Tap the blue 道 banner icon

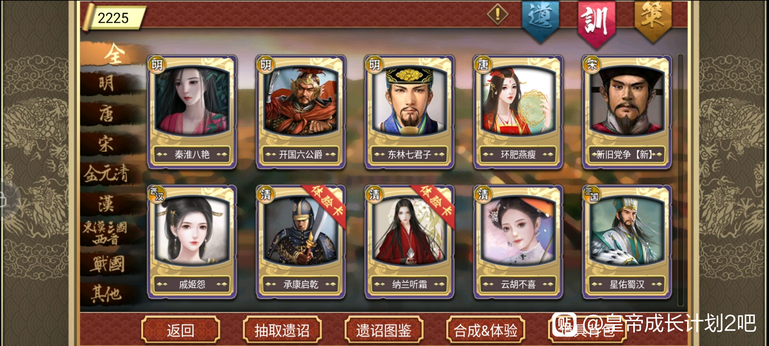540,20
